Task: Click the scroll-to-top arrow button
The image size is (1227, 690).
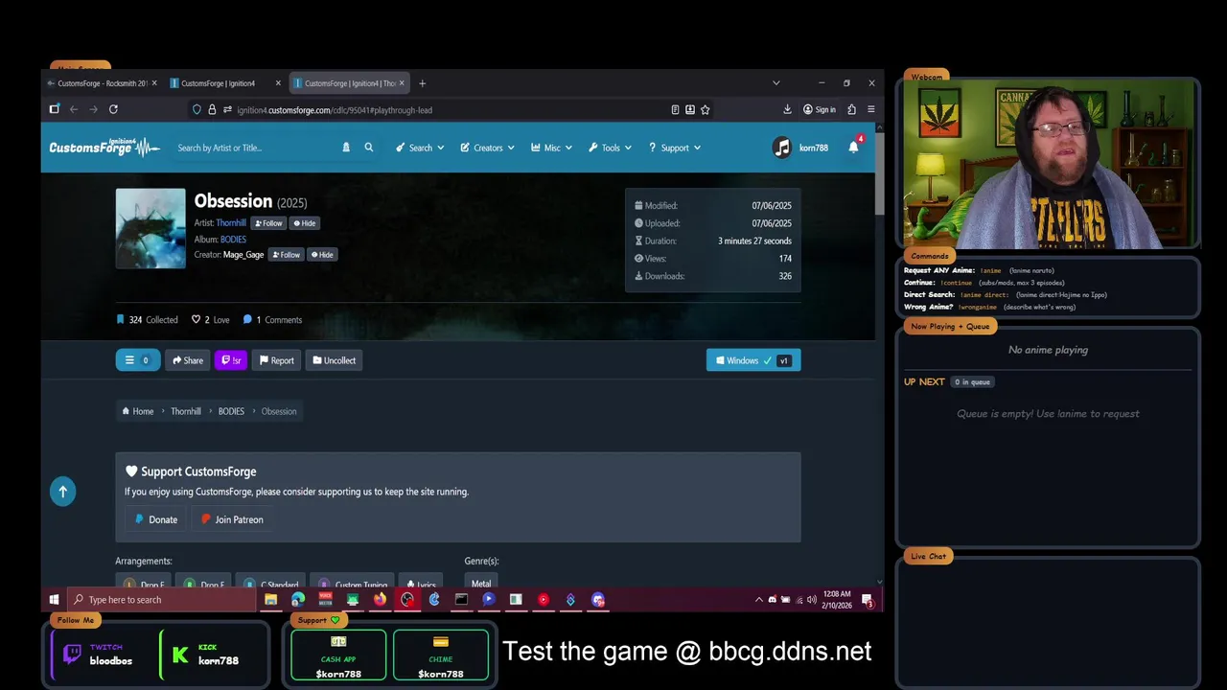Action: pyautogui.click(x=62, y=492)
